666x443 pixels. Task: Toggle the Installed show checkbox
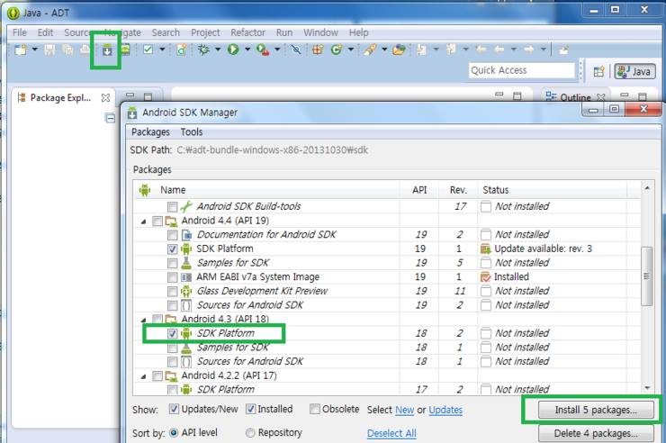tap(250, 409)
